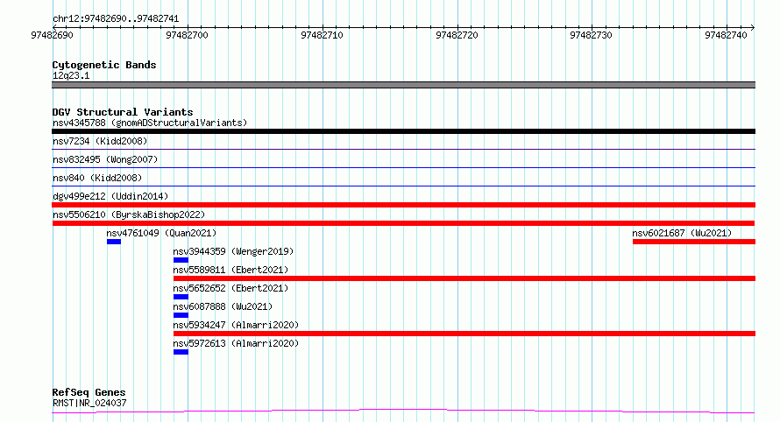780x422 pixels.
Task: Click ruler position 97482700
Action: coord(187,35)
